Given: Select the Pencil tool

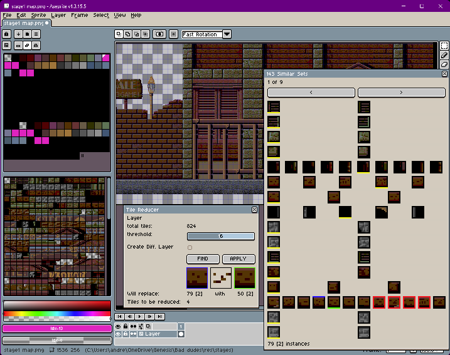Looking at the screenshot, I should click(444, 55).
